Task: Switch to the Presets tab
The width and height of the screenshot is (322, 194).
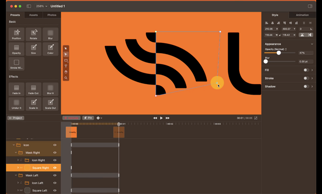Action: pyautogui.click(x=15, y=15)
